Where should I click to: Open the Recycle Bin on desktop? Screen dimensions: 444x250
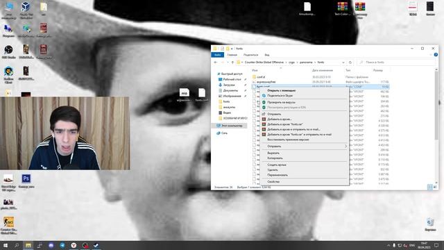(x=430, y=224)
